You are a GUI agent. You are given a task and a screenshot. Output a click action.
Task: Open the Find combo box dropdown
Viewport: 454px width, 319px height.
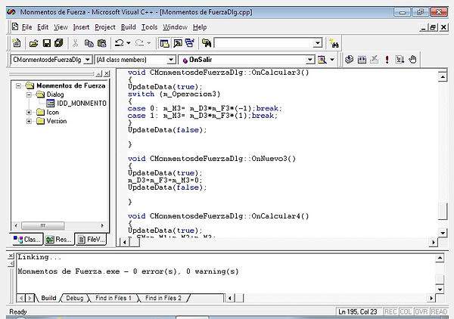click(x=318, y=43)
